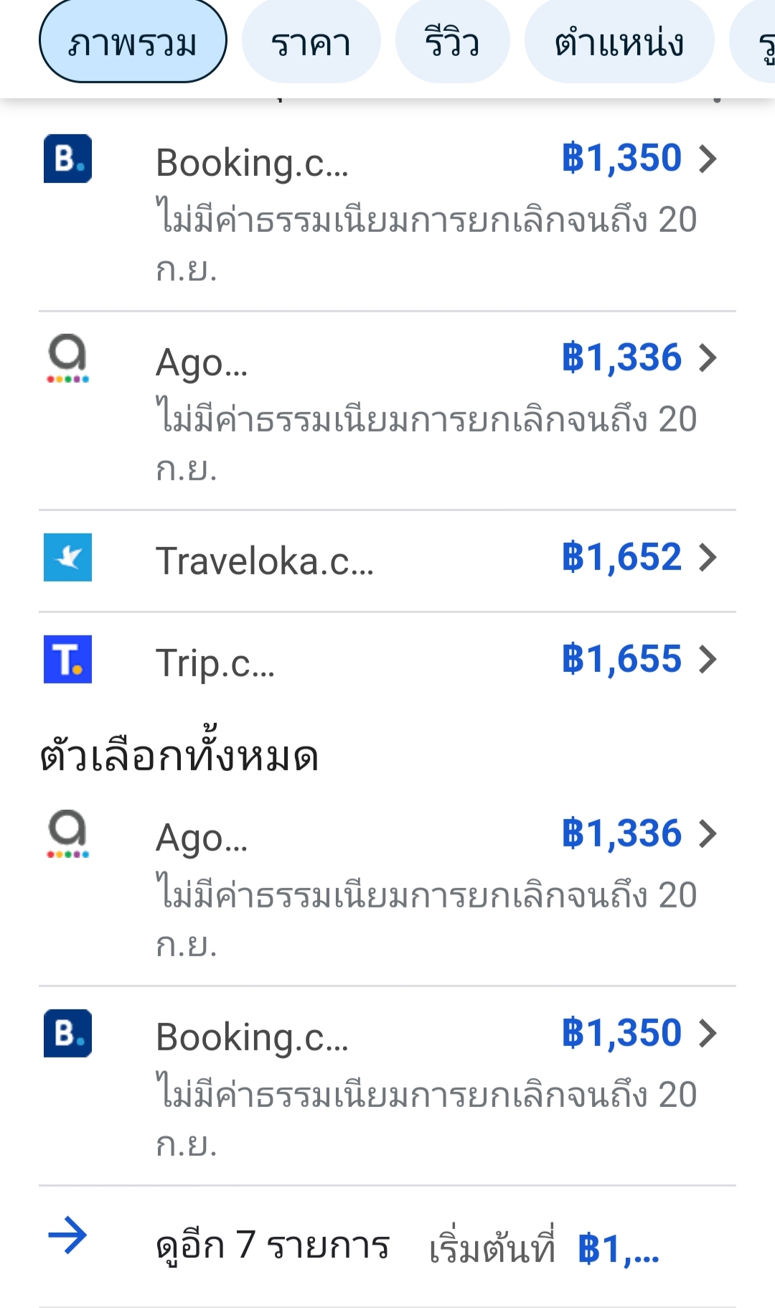Image resolution: width=775 pixels, height=1308 pixels.
Task: Open the chevron beside the top Booking.com ฿1,350 price
Action: 708,159
